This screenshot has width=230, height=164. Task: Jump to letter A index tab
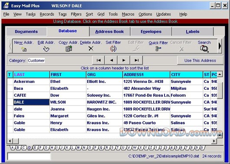[13, 148]
